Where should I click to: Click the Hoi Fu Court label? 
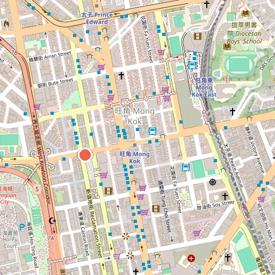coord(10,239)
